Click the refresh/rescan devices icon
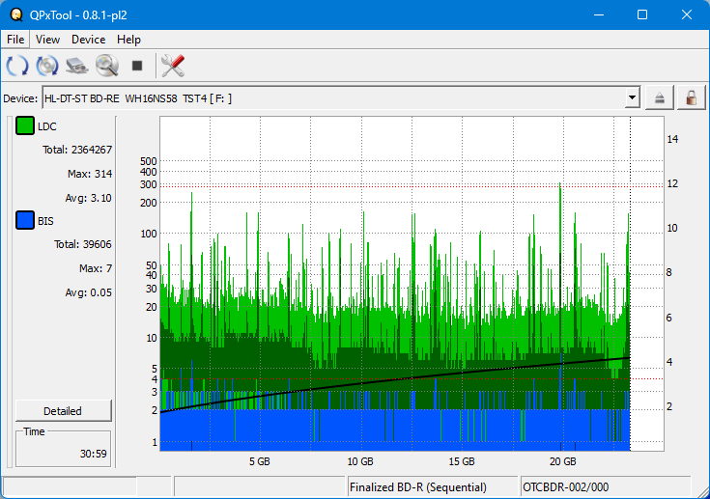 click(x=17, y=66)
